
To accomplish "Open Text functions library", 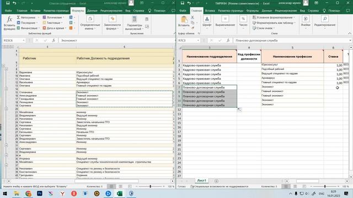I will coord(52,23).
